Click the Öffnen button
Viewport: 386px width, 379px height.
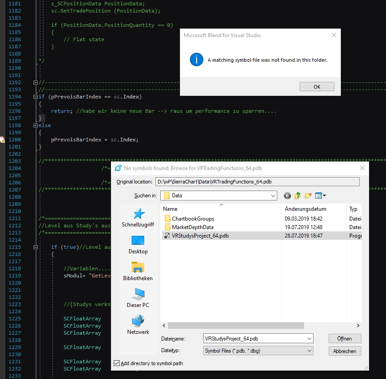pos(345,338)
